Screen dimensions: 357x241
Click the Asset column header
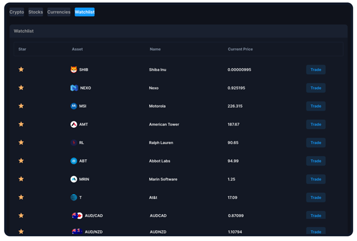click(x=77, y=49)
